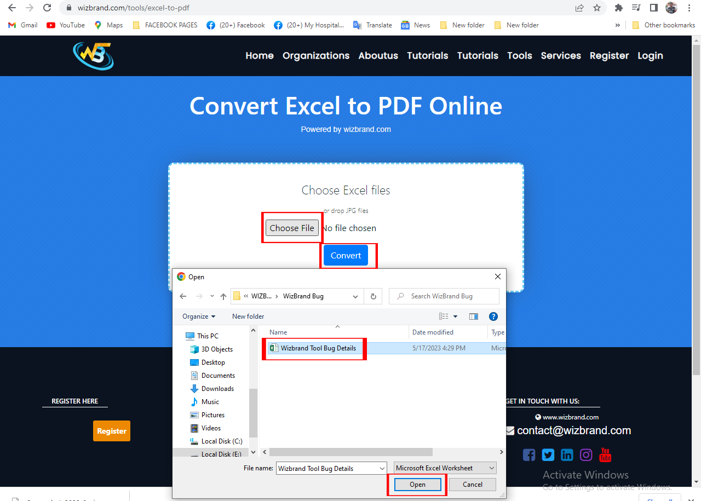Viewport: 701px width, 501px height.
Task: Toggle the preview pane icon
Action: coord(474,316)
